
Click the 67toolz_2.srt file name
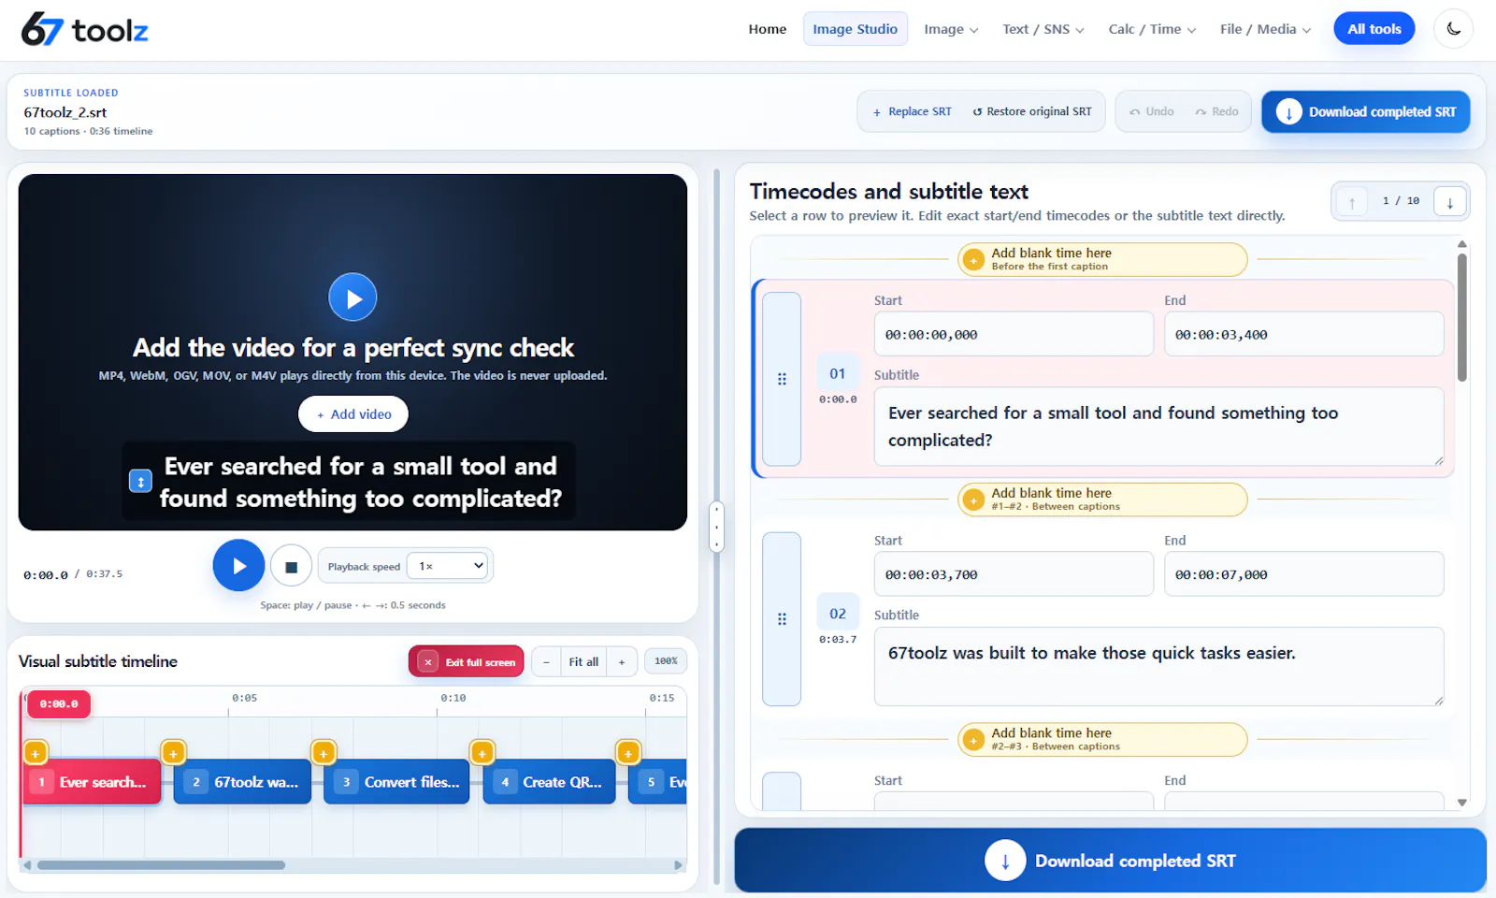tap(65, 112)
